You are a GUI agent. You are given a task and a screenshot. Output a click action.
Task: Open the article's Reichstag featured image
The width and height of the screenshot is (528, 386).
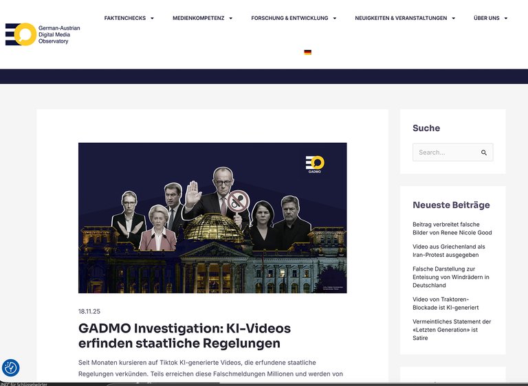212,218
